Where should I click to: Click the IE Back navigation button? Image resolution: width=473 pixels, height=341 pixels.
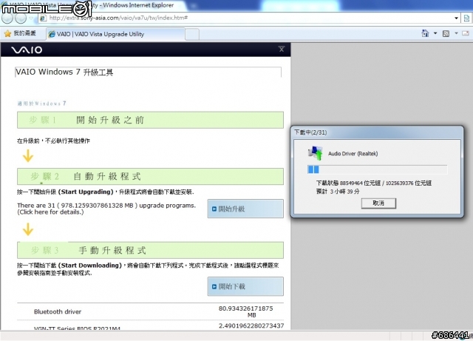(7, 18)
